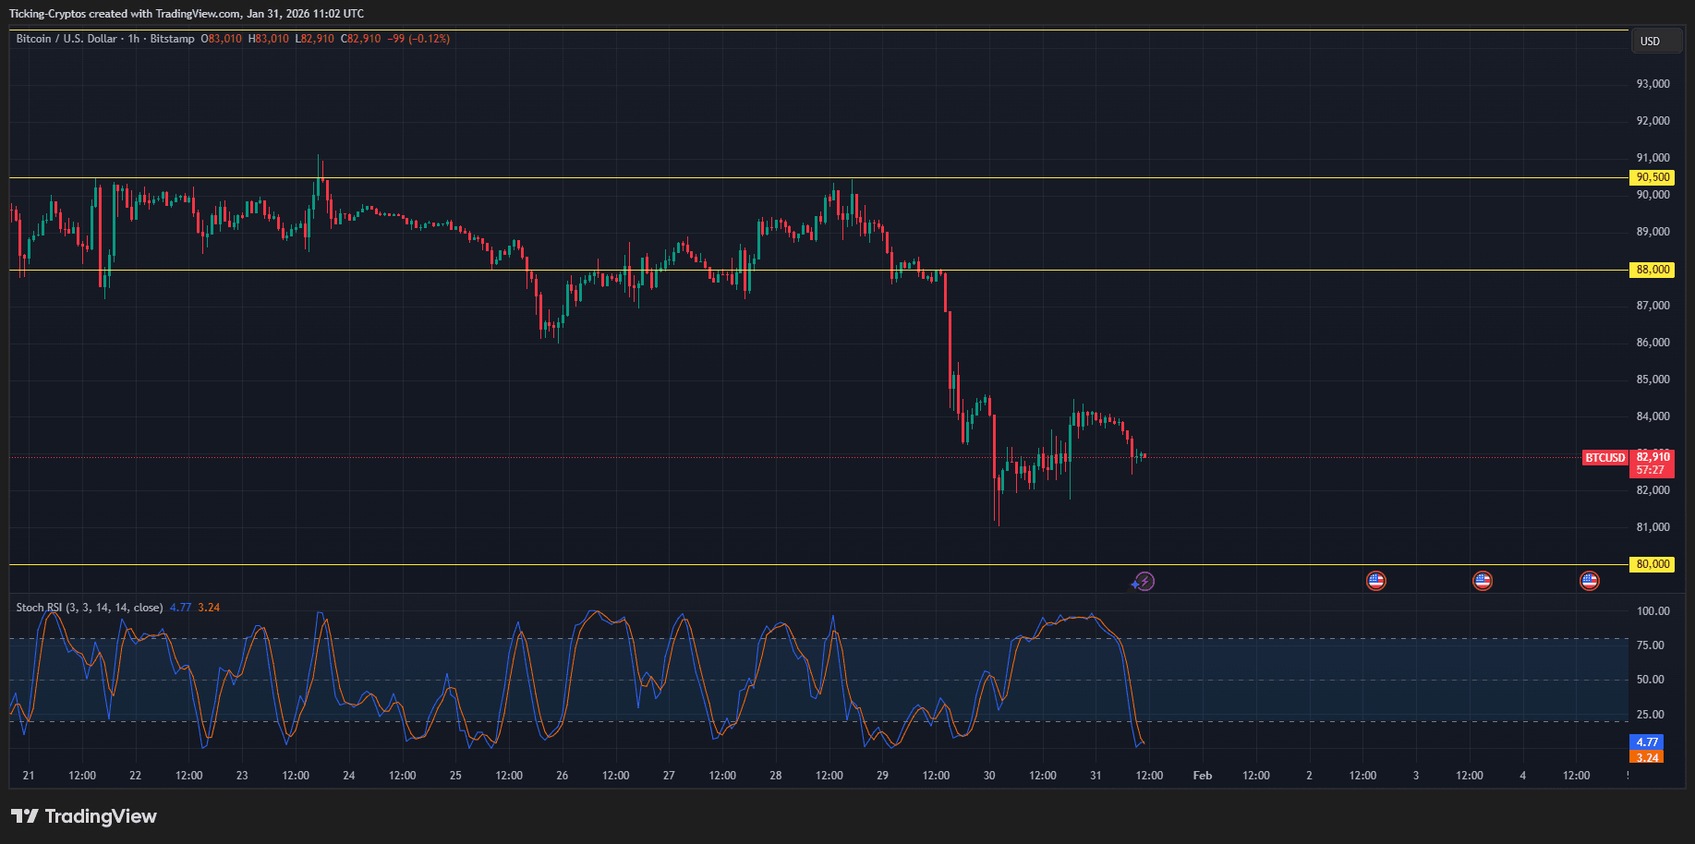Toggle the yellow 88,000 support line label
The image size is (1695, 844).
point(1653,270)
